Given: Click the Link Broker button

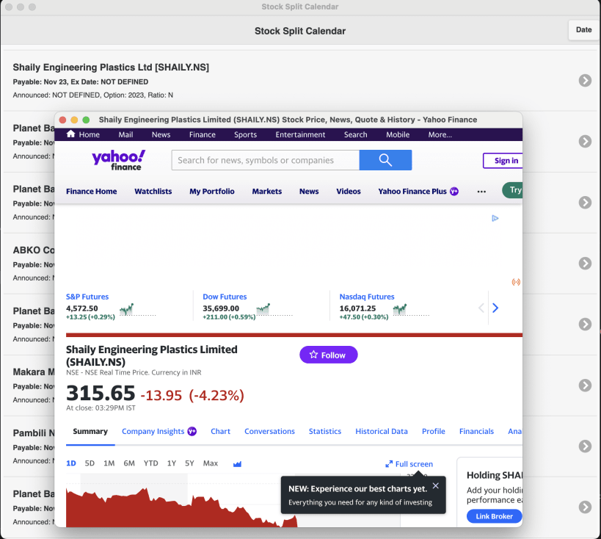Looking at the screenshot, I should tap(494, 516).
